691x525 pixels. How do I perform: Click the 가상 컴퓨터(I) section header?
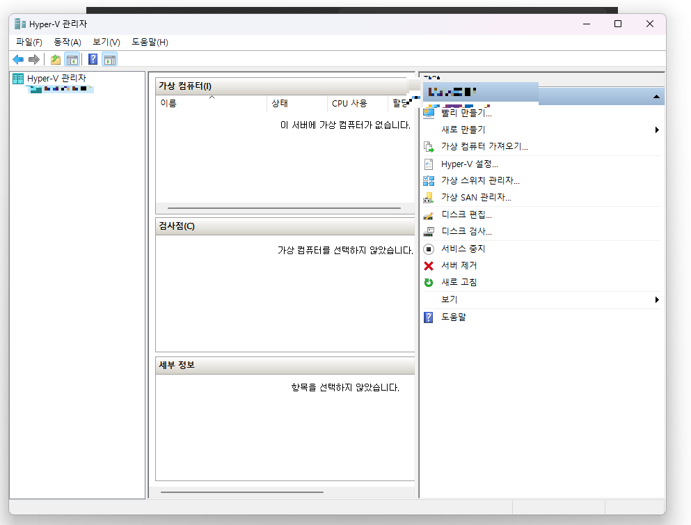(x=285, y=86)
